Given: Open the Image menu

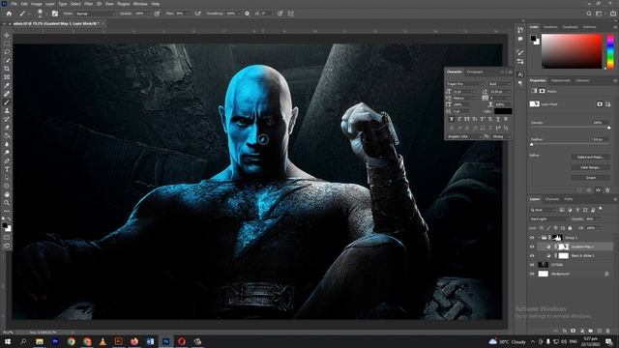Looking at the screenshot, I should point(37,4).
